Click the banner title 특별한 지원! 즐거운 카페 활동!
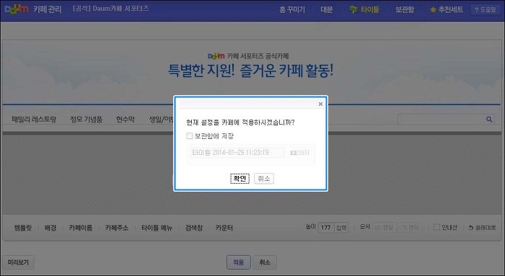The width and height of the screenshot is (505, 276). [250, 71]
